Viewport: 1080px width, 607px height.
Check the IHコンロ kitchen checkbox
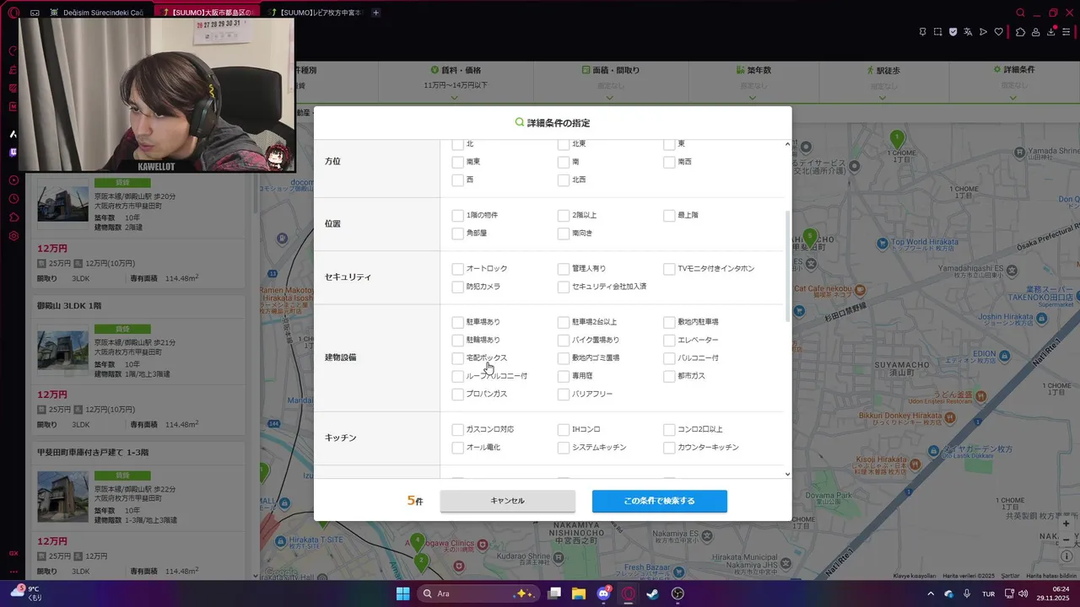(564, 430)
